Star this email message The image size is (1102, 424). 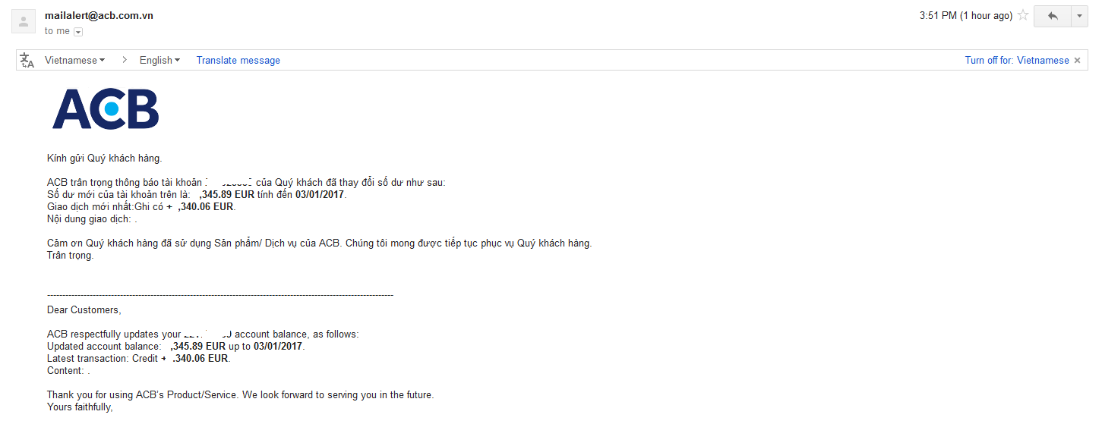[1023, 15]
